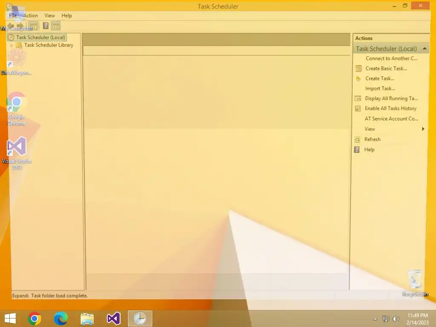Click the Back arrow toolbar icon
Screen dimensions: 436x327
click(x=10, y=26)
